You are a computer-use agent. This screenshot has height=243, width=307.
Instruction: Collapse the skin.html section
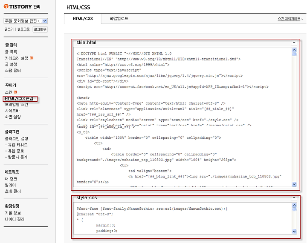click(x=294, y=43)
